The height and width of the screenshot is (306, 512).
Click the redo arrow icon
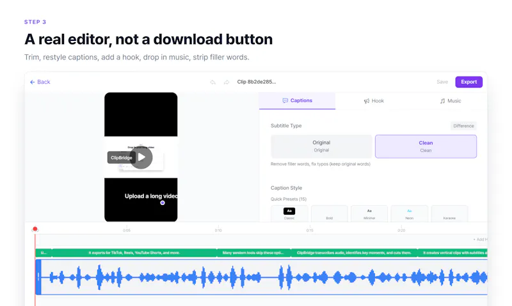(x=227, y=82)
